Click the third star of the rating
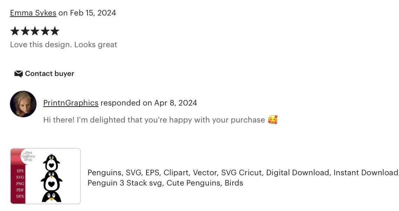The image size is (399, 211). (35, 31)
